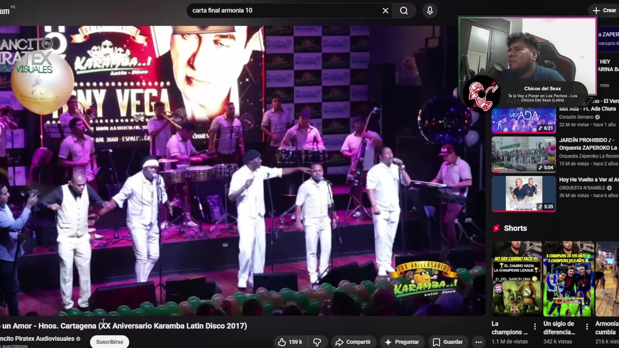Open 'Hoy He Vuelto a Ver al Amor' title
Screen dimensions: 619x348
pyautogui.click(x=589, y=179)
